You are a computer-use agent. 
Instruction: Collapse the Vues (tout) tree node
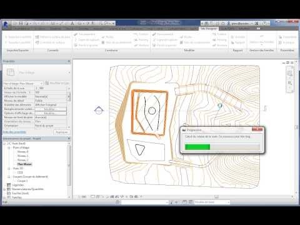(x=4, y=144)
